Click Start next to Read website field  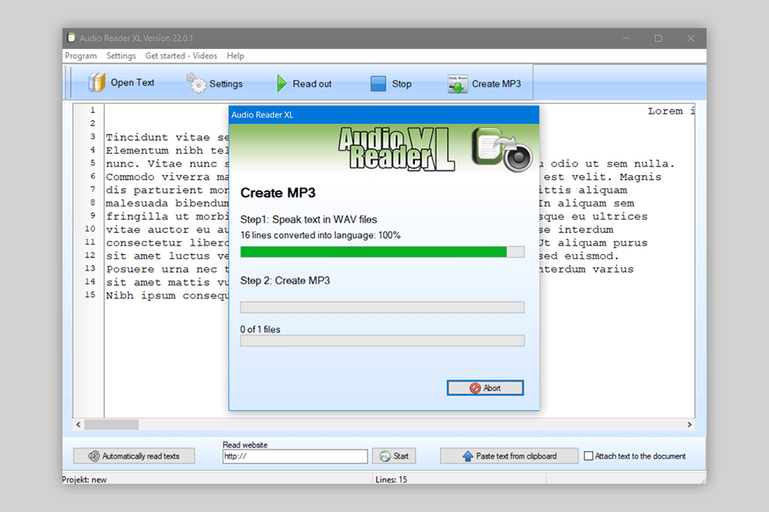coord(394,456)
